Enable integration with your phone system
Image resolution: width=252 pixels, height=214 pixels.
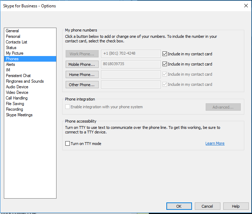pos(67,107)
